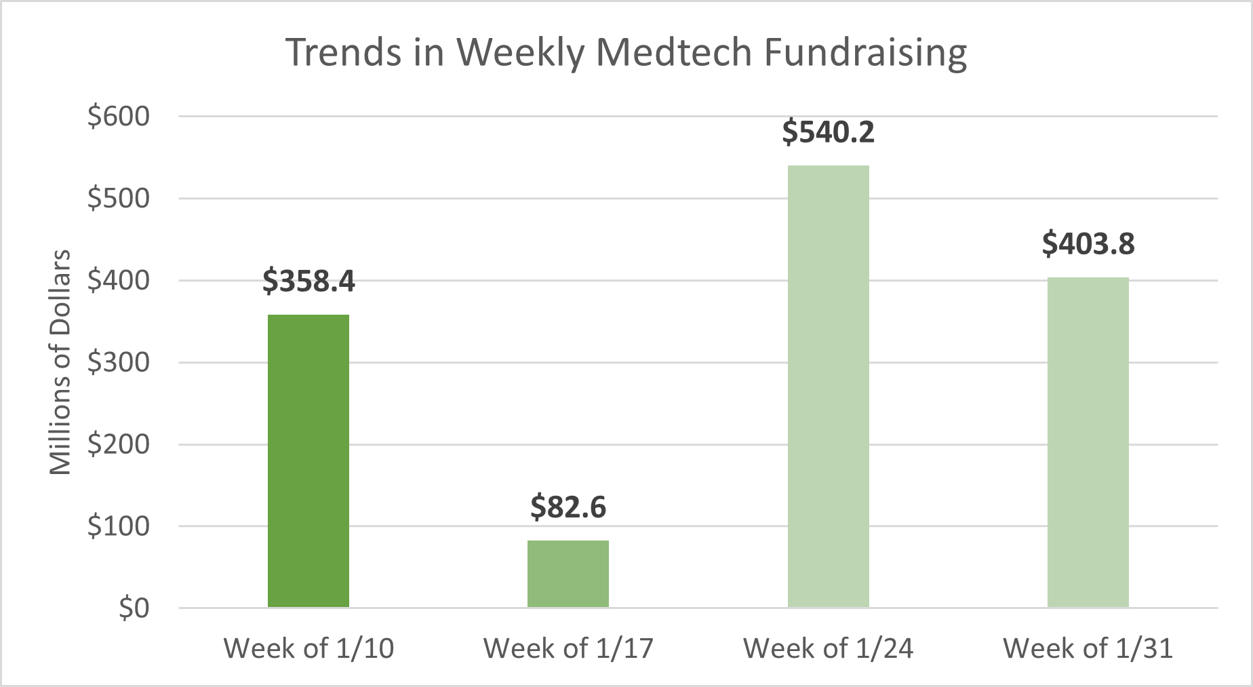This screenshot has width=1253, height=687.
Task: Click the $300 y-axis tick label
Action: pyautogui.click(x=119, y=362)
